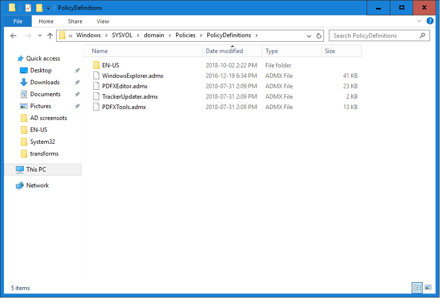Select the PDFXEditor.admx file
Viewport: 440px width, 298px height.
pyautogui.click(x=125, y=86)
